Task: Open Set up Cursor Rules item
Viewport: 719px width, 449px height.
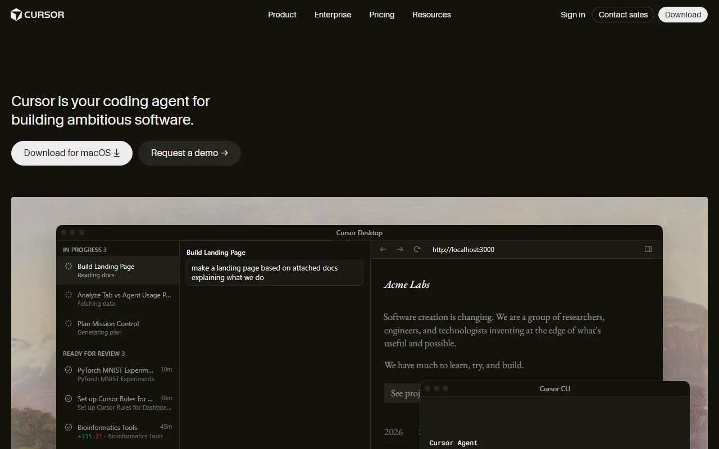Action: click(118, 403)
